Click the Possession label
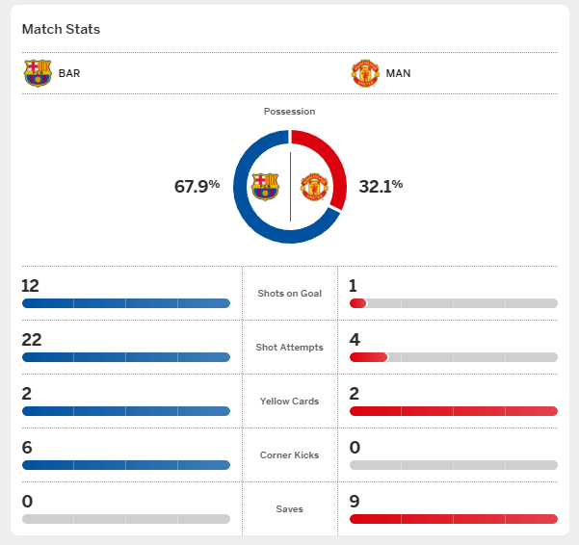The height and width of the screenshot is (545, 579). (289, 112)
